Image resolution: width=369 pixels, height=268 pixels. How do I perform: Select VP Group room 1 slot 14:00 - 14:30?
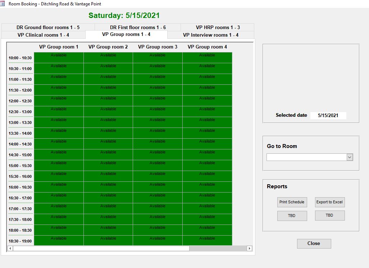(x=59, y=144)
